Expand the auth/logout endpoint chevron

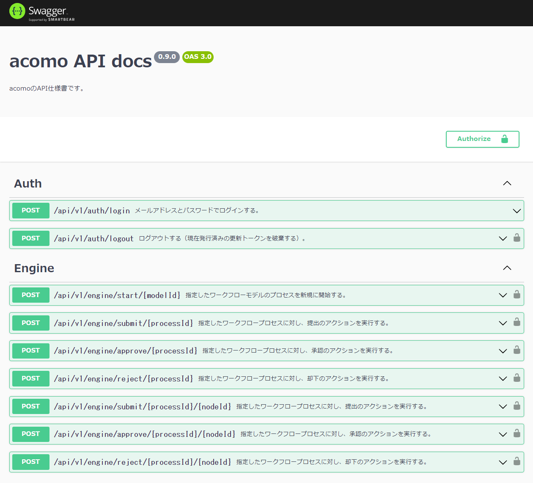point(503,238)
